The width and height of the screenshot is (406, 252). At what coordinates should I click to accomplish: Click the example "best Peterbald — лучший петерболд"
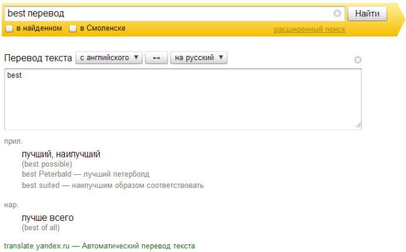(85, 174)
